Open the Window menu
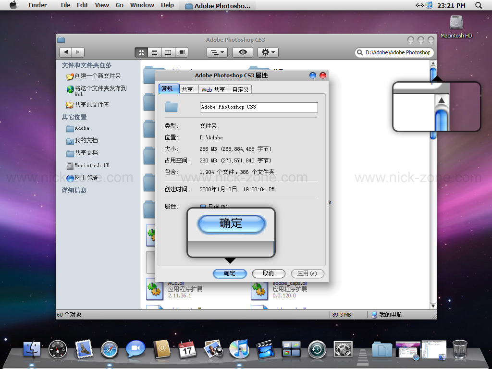 tap(142, 5)
